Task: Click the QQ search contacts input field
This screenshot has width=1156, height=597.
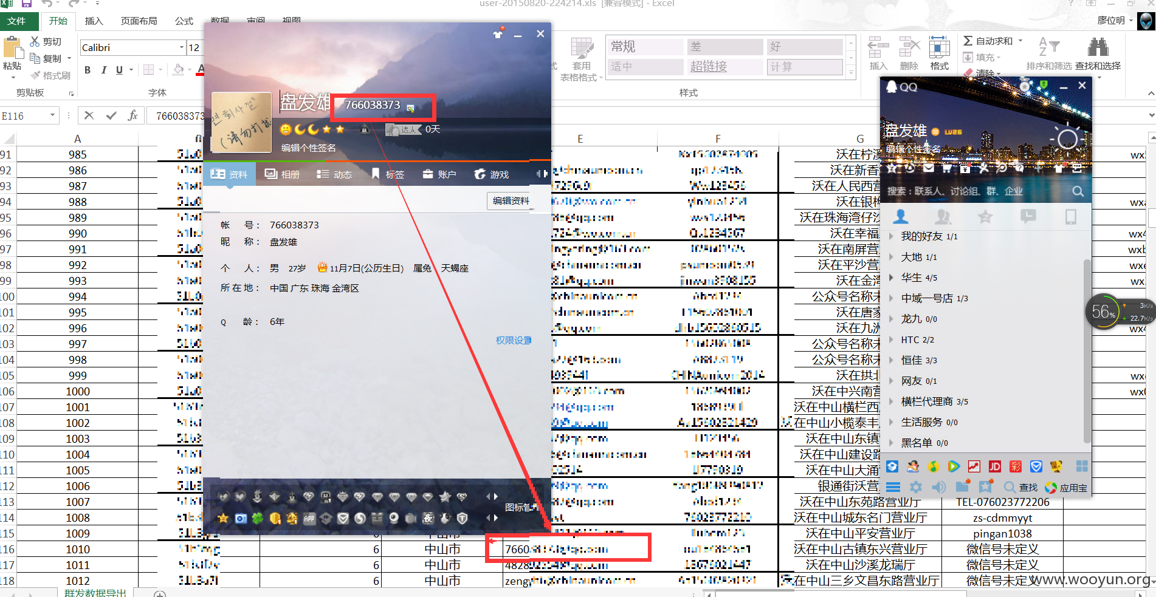Action: (977, 191)
